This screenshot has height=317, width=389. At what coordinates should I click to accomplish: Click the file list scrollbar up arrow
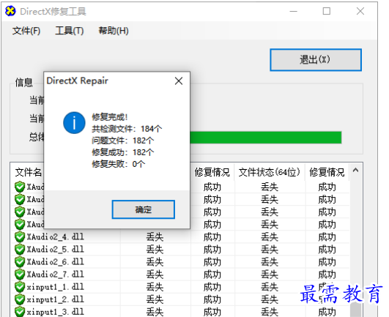355,171
